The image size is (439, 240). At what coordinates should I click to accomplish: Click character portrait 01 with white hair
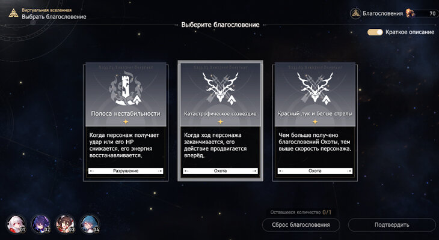16,224
